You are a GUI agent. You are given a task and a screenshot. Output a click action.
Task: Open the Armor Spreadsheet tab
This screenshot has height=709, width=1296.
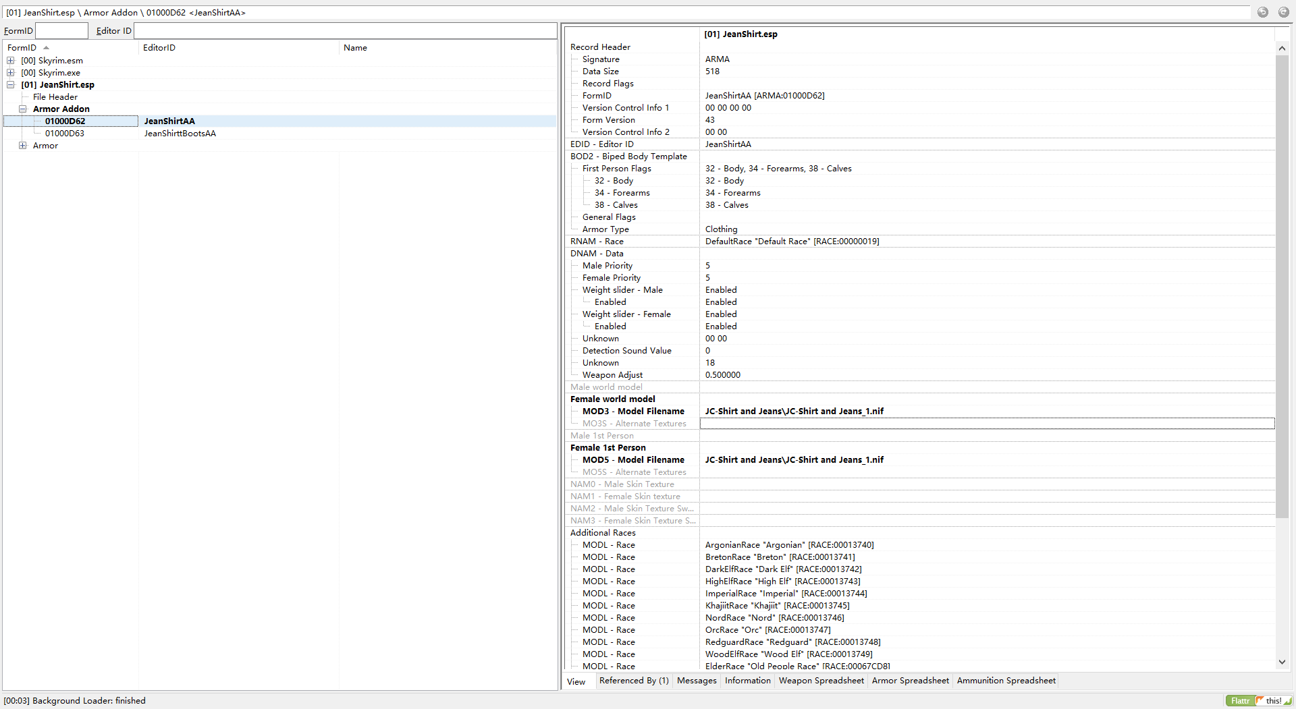910,681
